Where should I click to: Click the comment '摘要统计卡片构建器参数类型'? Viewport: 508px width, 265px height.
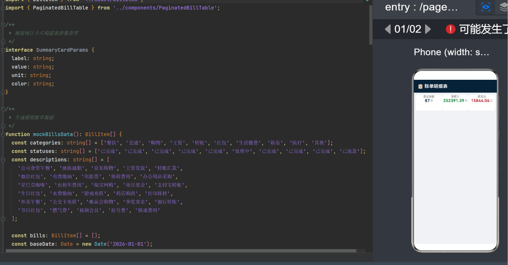click(46, 33)
